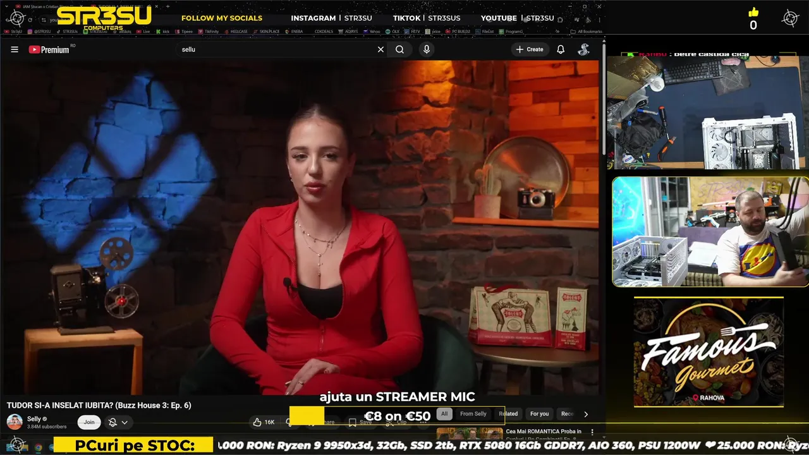
Task: Open the account avatar menu
Action: (583, 49)
